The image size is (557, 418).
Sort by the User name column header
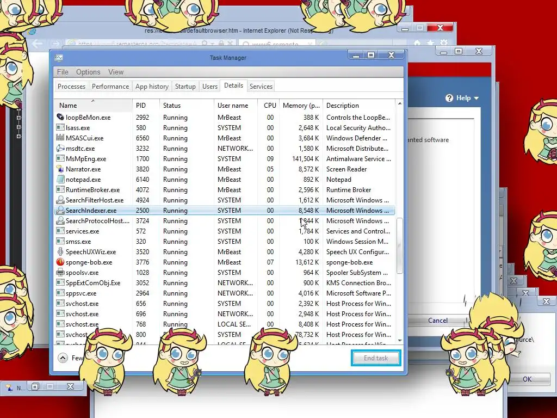point(236,105)
